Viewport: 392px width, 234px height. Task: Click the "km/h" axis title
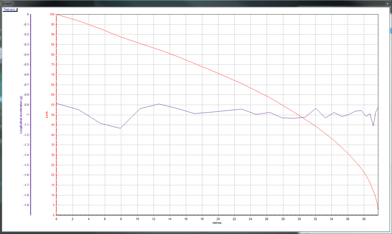(47, 114)
